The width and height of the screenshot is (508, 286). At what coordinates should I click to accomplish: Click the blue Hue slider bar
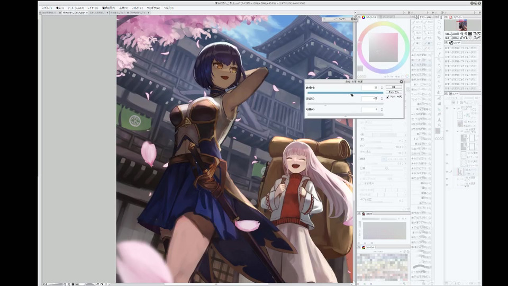346,93
